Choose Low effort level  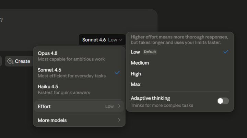pyautogui.click(x=180, y=52)
